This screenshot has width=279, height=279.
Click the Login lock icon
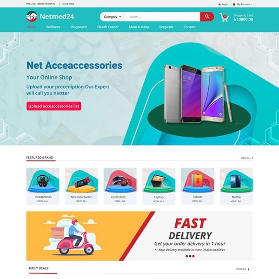pyautogui.click(x=219, y=4)
